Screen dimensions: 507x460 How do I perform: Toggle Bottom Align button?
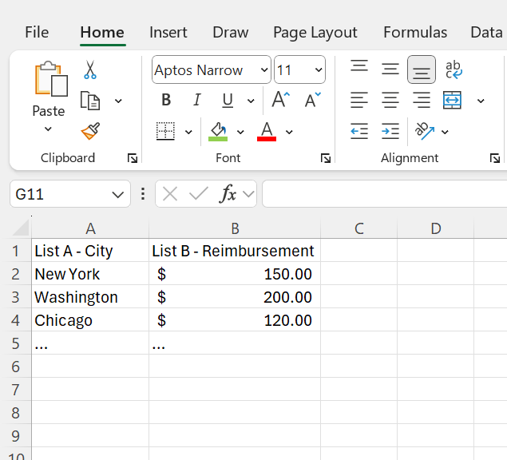(x=422, y=69)
